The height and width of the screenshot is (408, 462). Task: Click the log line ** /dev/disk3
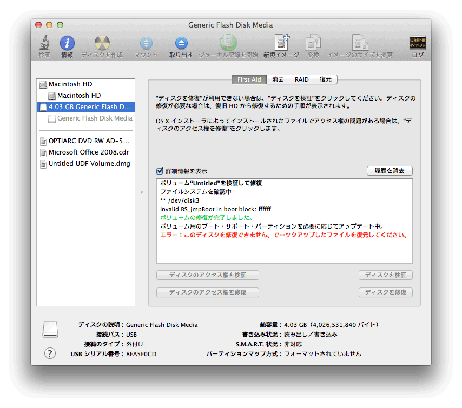pyautogui.click(x=180, y=201)
